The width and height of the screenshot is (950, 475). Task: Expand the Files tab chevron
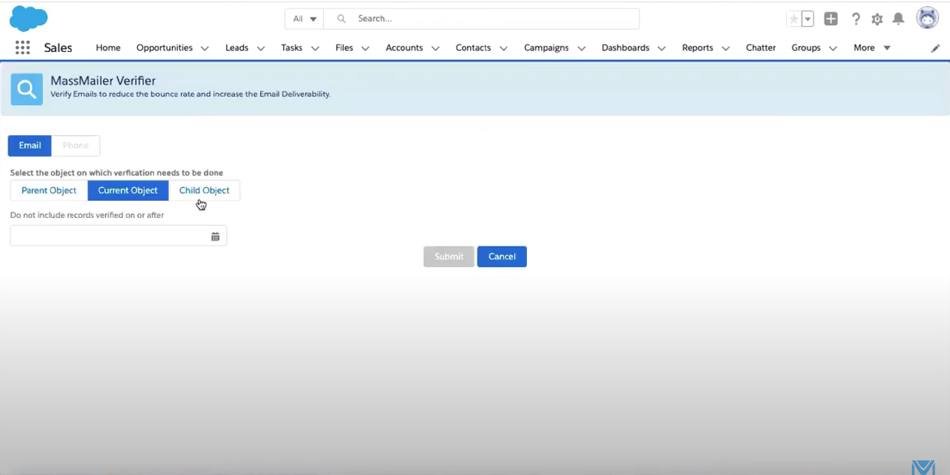(x=366, y=48)
